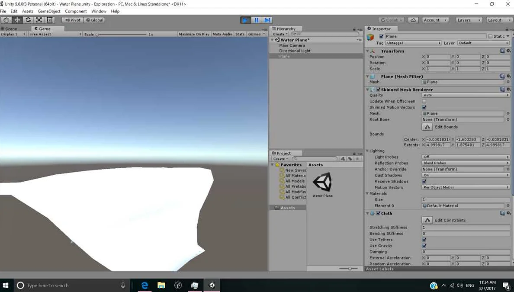Click the Hierarchy search field

[x=324, y=34]
